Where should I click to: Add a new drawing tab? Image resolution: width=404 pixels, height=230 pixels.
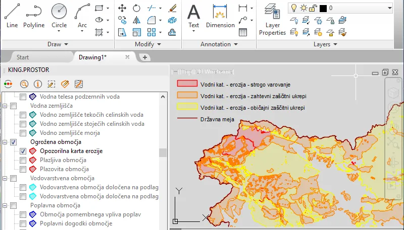tap(145, 57)
